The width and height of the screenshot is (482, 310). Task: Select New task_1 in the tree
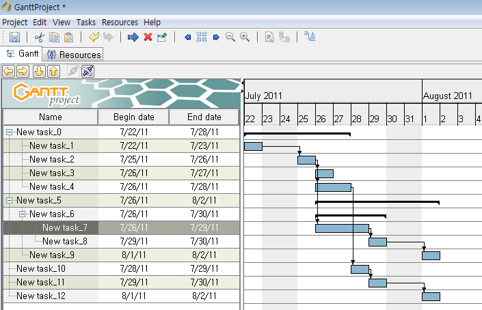pyautogui.click(x=52, y=146)
